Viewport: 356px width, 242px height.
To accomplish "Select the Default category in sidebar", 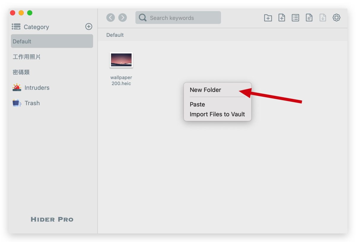I will click(x=52, y=41).
